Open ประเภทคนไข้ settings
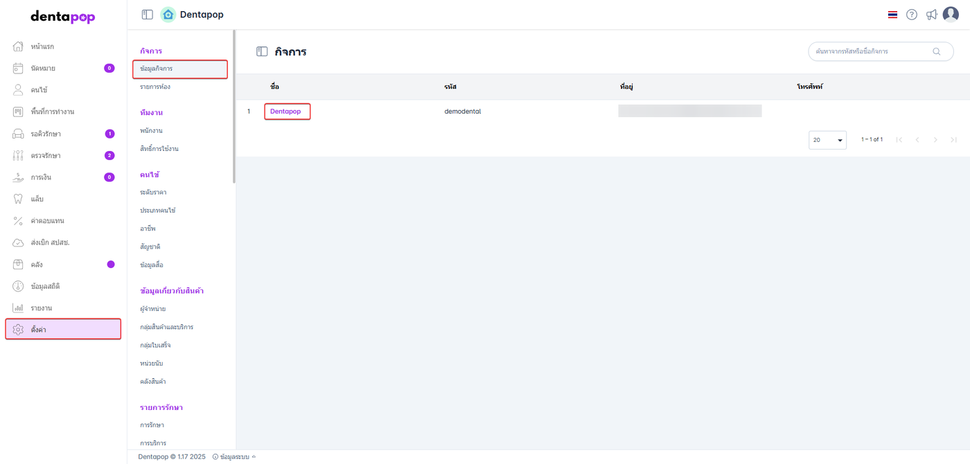Image resolution: width=970 pixels, height=464 pixels. tap(158, 210)
